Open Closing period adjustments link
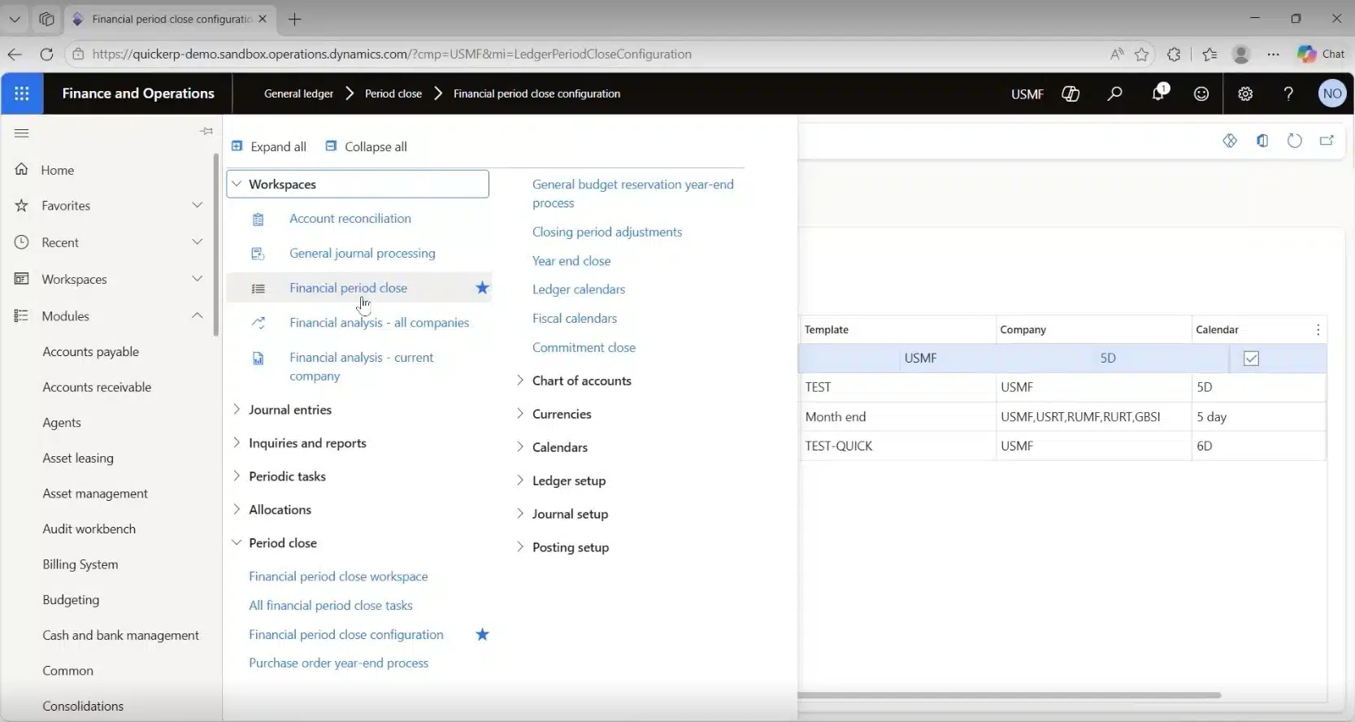 tap(607, 232)
